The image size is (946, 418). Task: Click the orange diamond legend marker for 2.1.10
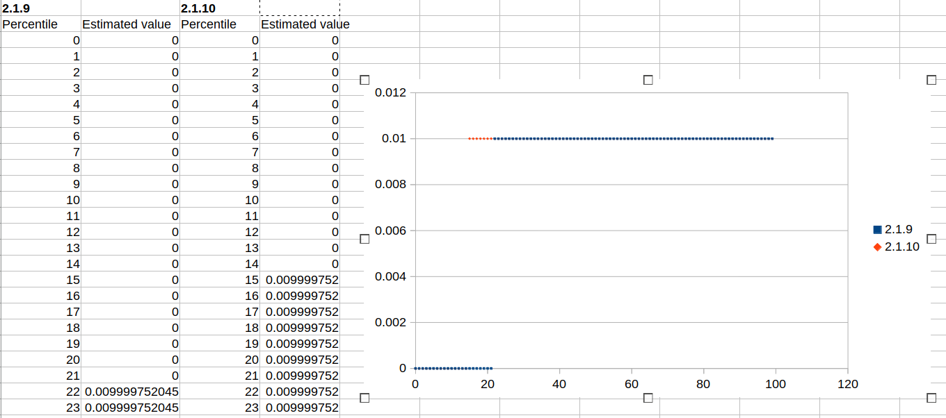(877, 247)
